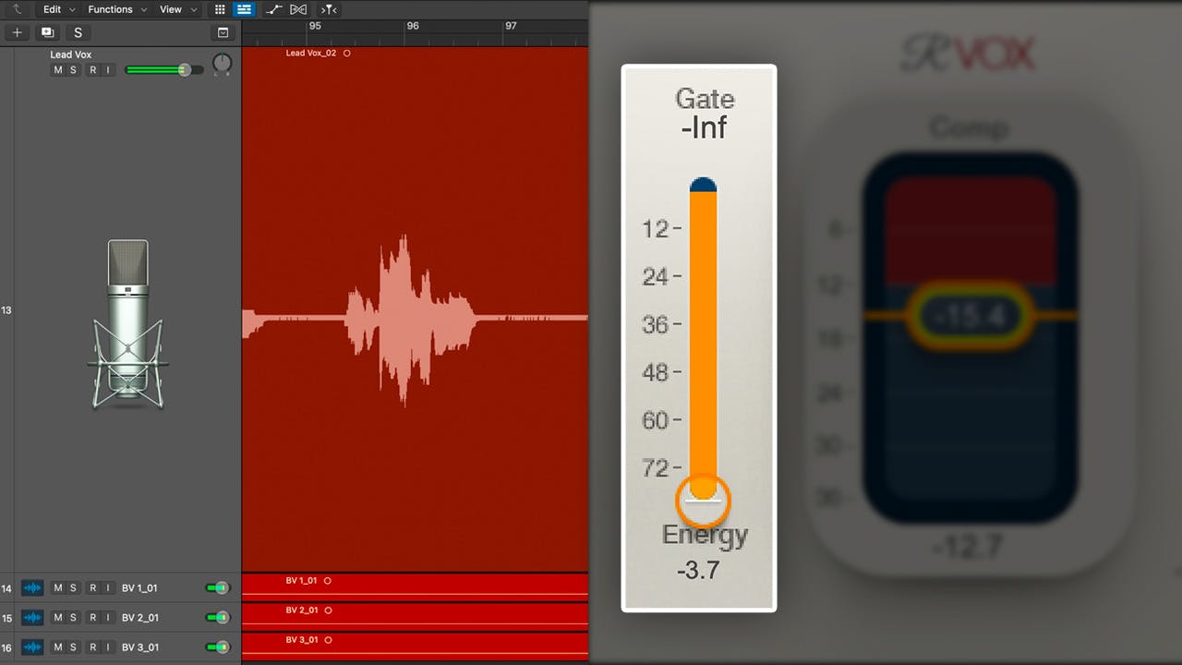Viewport: 1182px width, 665px height.
Task: Click bar 96 on the timeline ruler
Action: coord(413,26)
